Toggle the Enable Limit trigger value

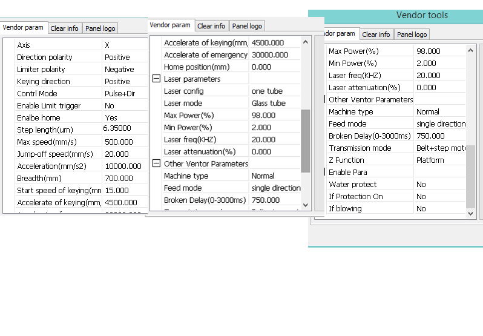point(125,106)
